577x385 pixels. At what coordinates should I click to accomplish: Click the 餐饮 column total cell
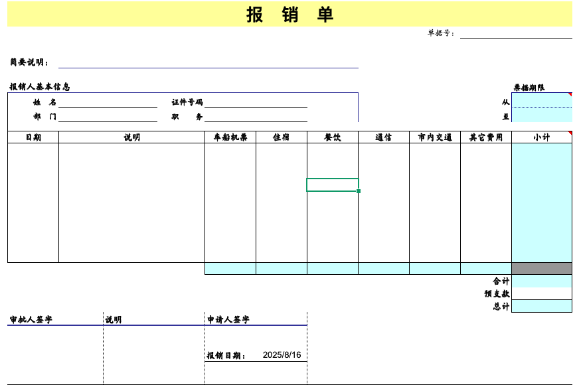pyautogui.click(x=333, y=268)
